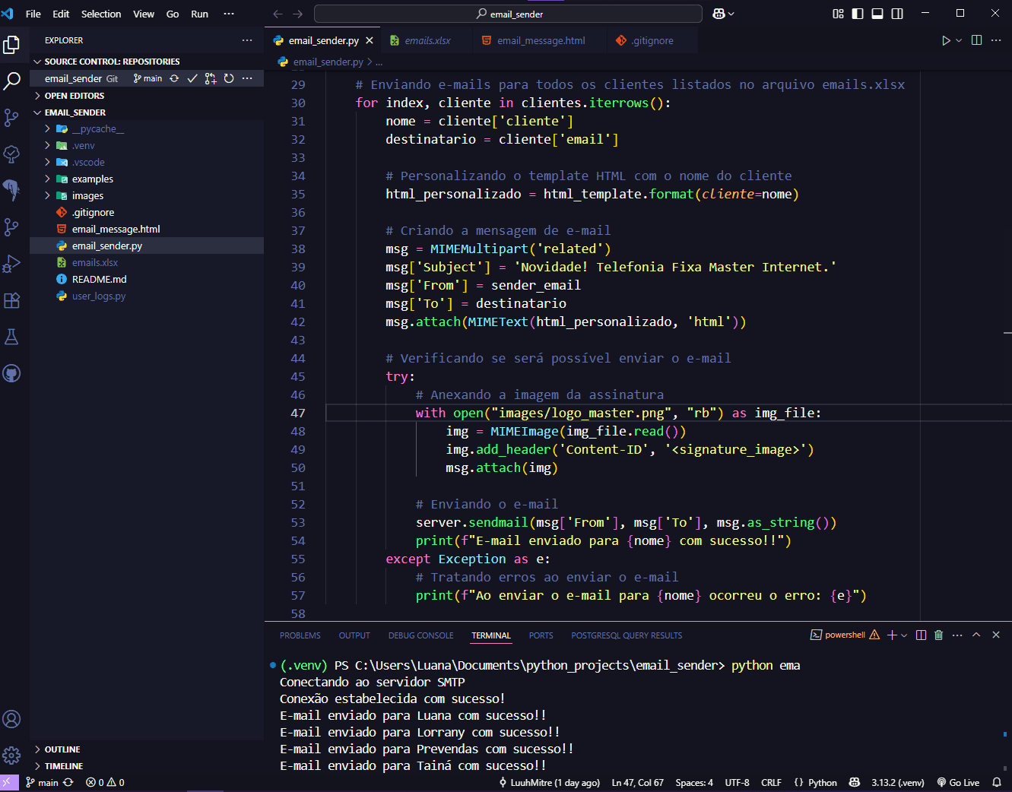Switch to the .gitignore tab
This screenshot has width=1012, height=792.
coord(652,40)
